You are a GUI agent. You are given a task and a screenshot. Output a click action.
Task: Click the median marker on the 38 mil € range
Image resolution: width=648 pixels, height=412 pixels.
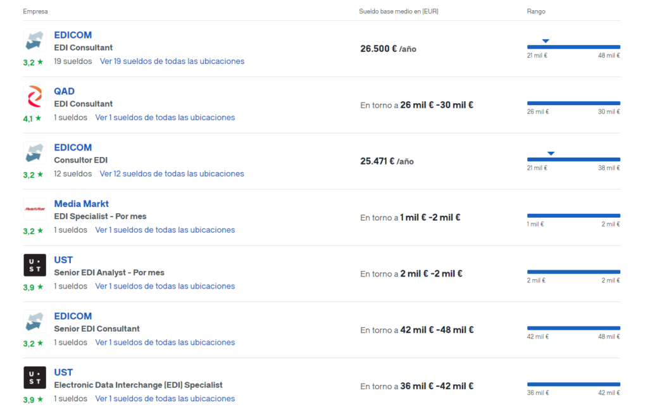(551, 153)
